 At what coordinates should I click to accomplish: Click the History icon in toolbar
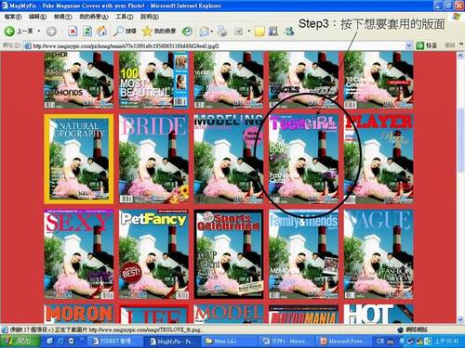coord(187,31)
